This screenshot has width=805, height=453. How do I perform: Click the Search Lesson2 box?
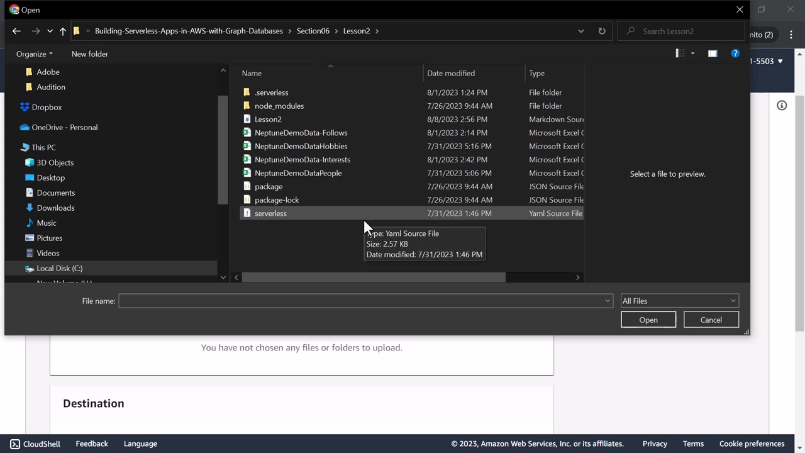click(x=681, y=31)
